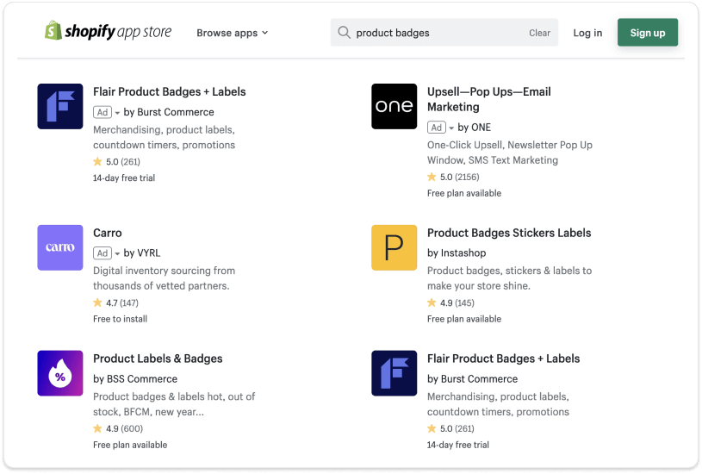
Task: Open Product Labels & Badges title
Action: click(x=158, y=359)
